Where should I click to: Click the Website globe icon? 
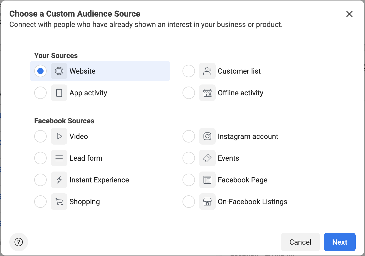tap(59, 71)
